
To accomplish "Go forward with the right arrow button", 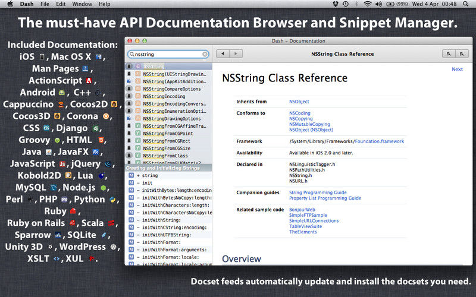I will click(x=236, y=54).
